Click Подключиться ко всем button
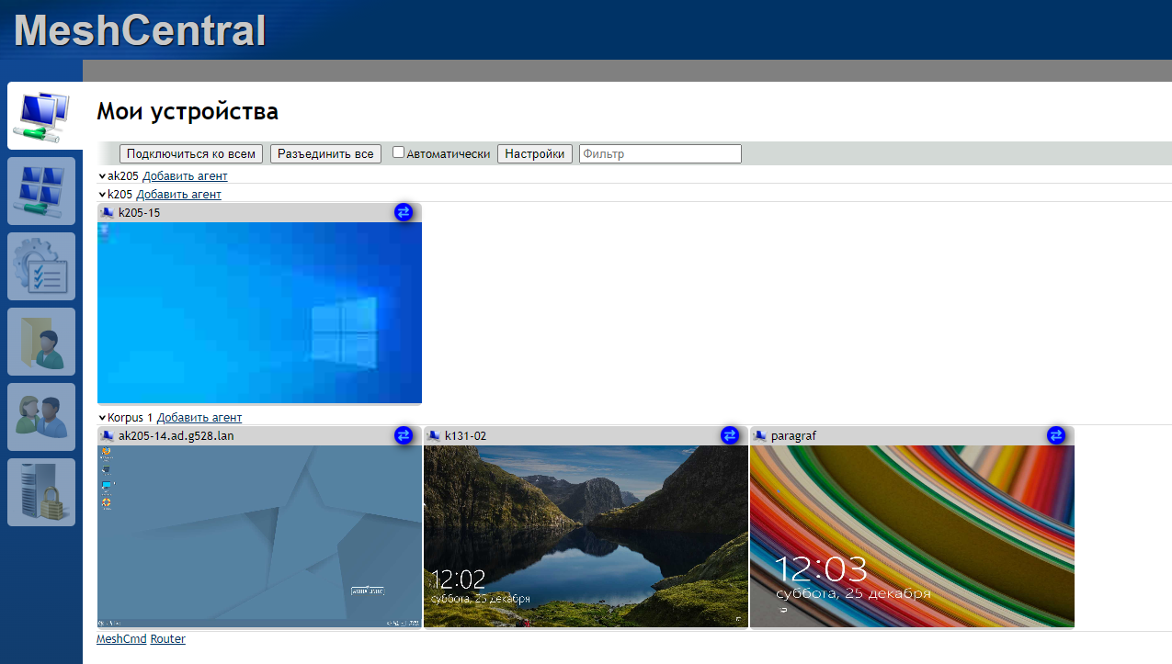 click(x=191, y=153)
